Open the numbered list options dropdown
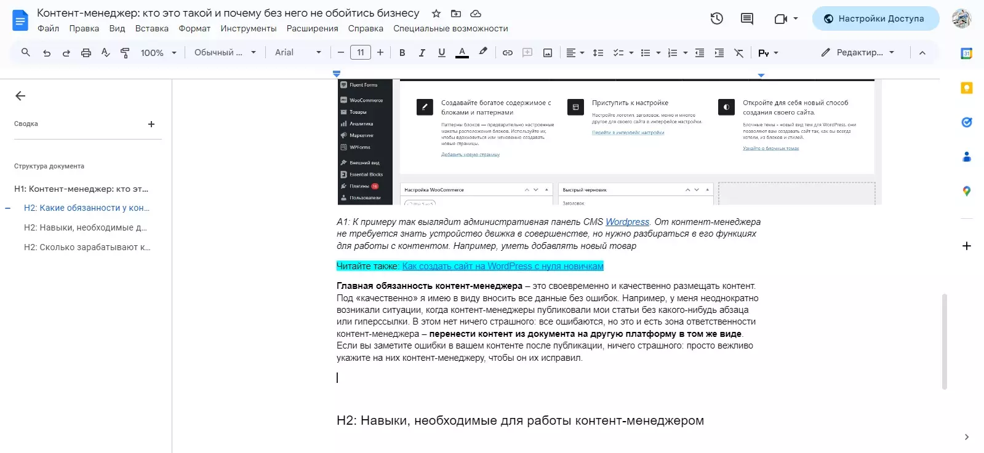The width and height of the screenshot is (984, 453). pyautogui.click(x=686, y=53)
